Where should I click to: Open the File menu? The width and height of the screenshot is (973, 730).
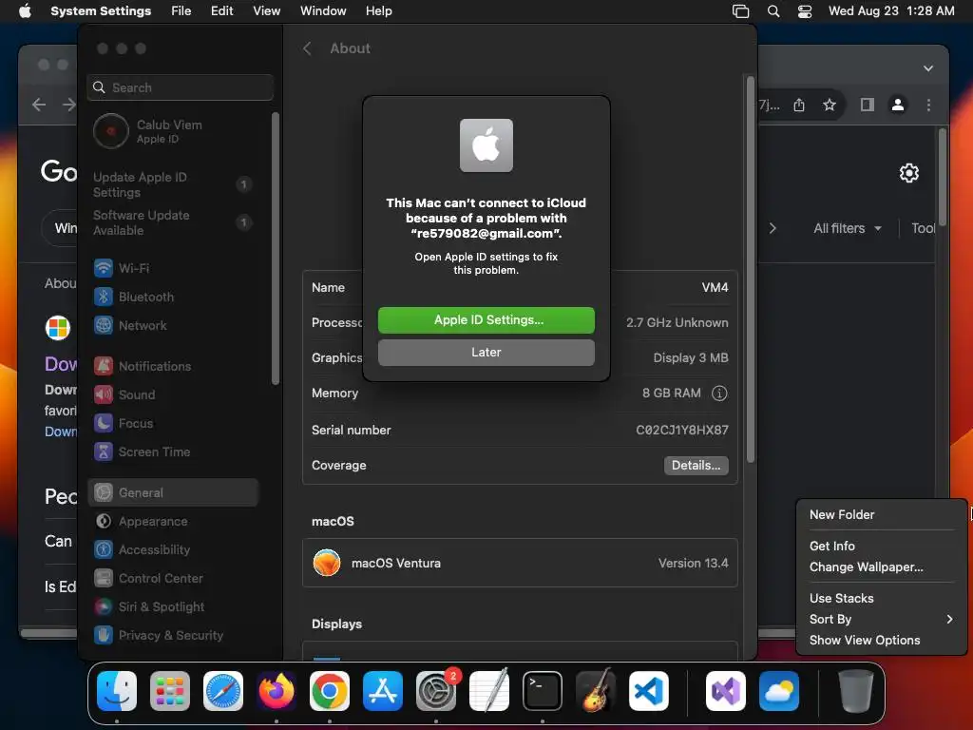[181, 11]
